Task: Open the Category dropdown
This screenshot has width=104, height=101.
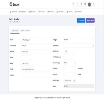Action: pyautogui.click(x=79, y=40)
